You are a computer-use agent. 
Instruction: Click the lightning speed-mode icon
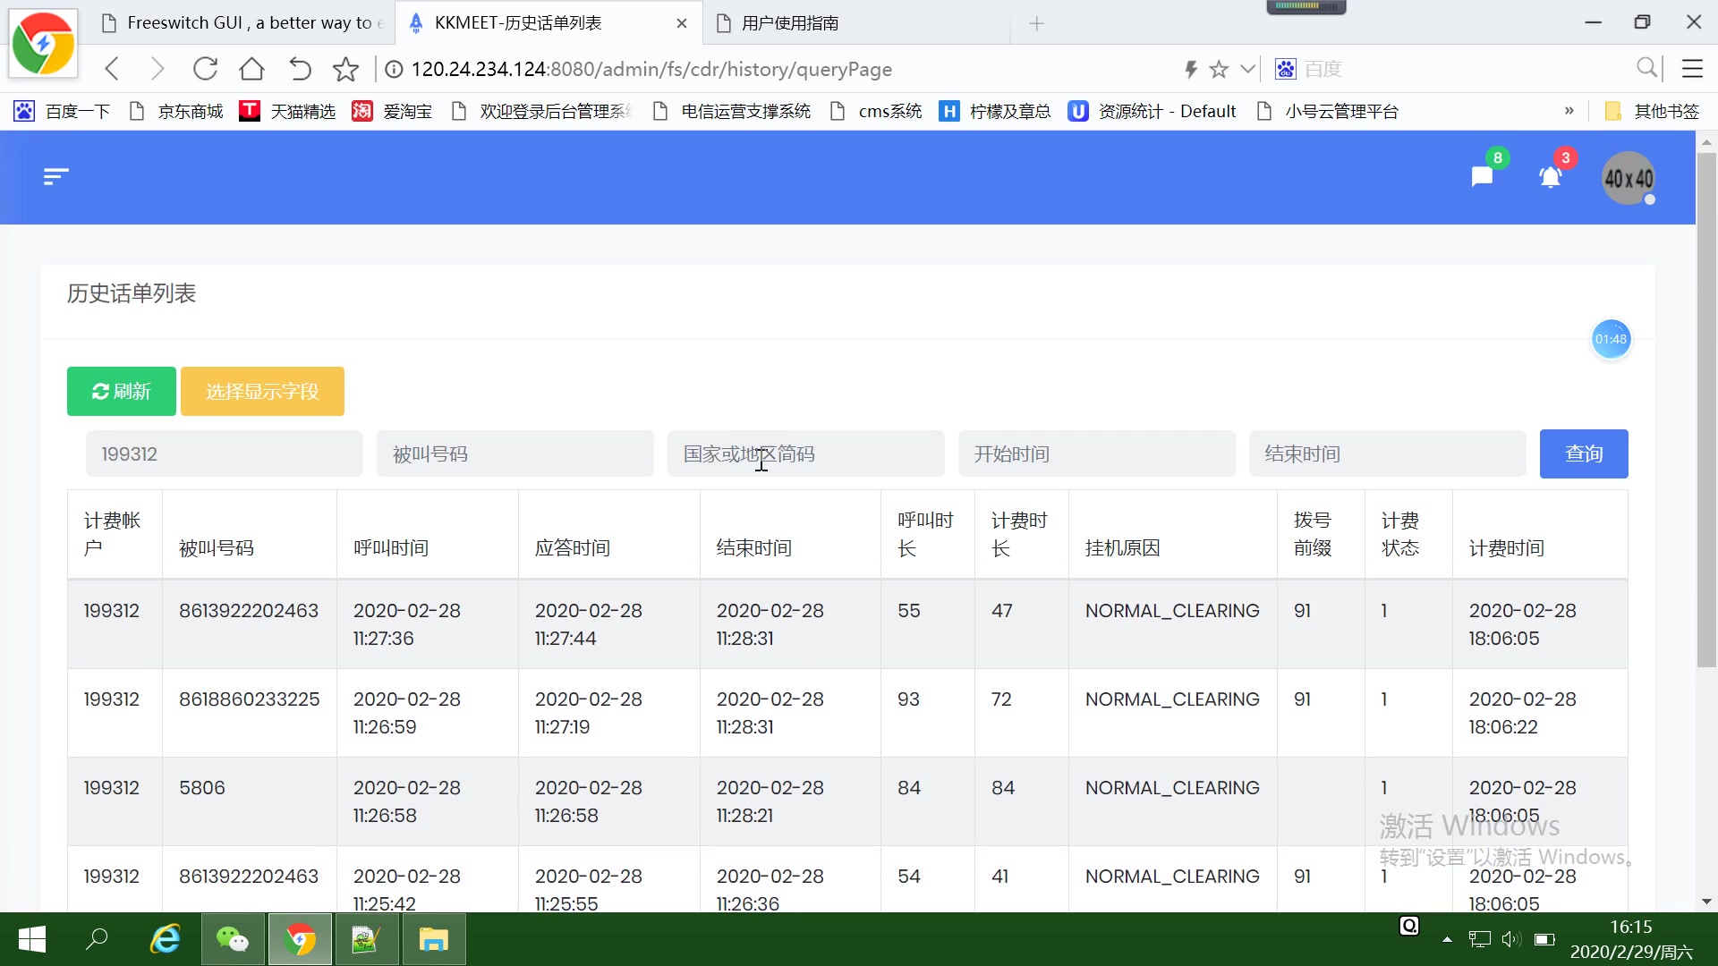1191,69
